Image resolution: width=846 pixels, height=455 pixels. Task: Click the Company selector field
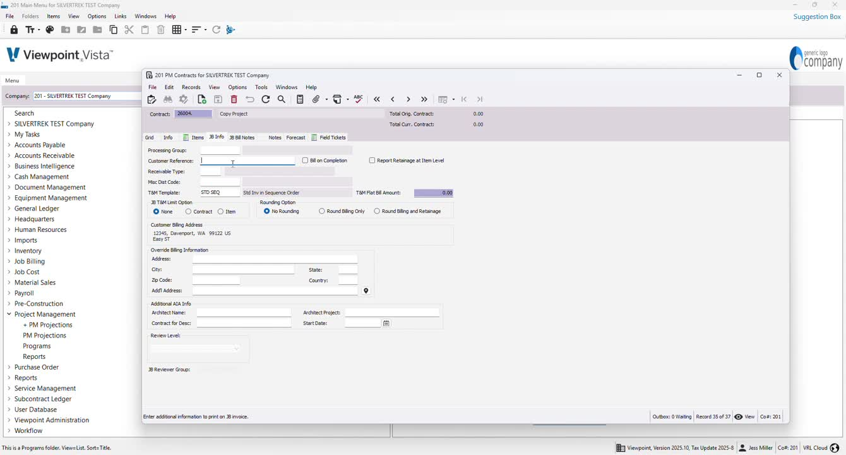86,96
